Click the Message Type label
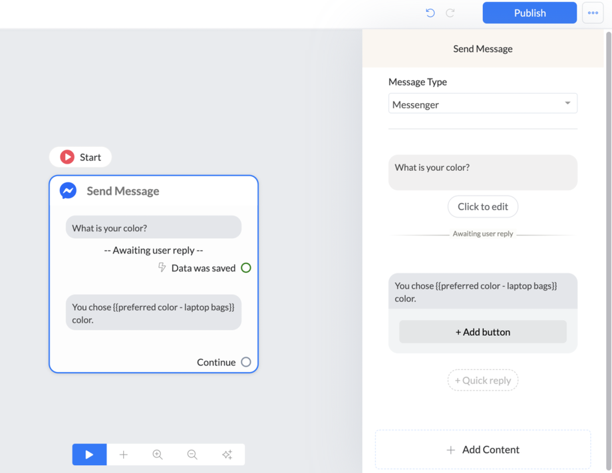The width and height of the screenshot is (612, 473). (418, 82)
